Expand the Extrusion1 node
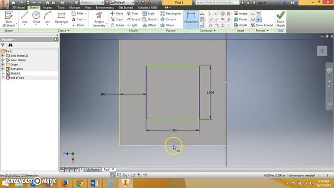Viewport: 334px width, 188px height. tap(3, 69)
